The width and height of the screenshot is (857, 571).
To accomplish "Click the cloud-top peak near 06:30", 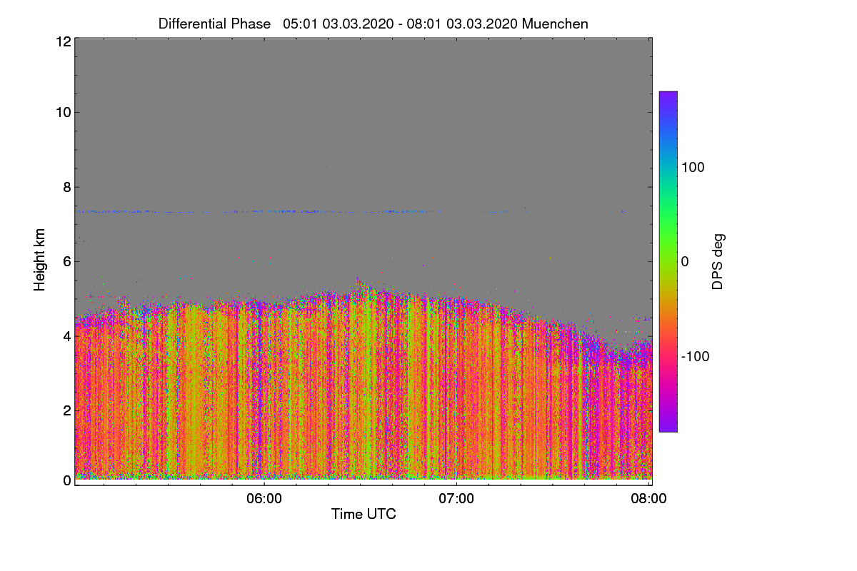I will (358, 282).
